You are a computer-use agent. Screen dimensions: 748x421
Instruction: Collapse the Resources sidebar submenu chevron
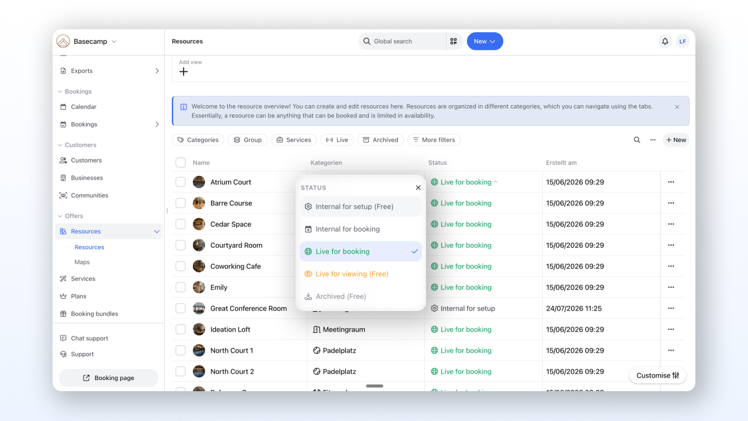point(157,232)
